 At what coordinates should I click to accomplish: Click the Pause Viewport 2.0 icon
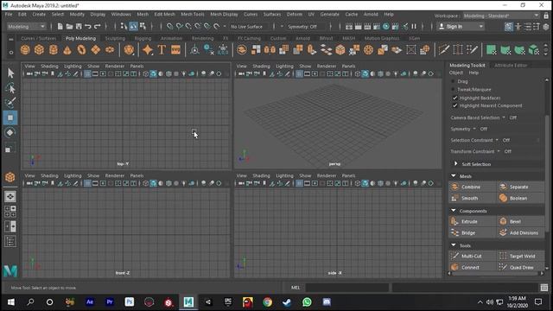tap(414, 27)
